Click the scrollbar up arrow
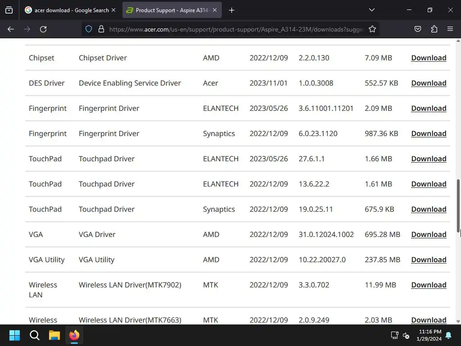The image size is (461, 346). tap(458, 41)
